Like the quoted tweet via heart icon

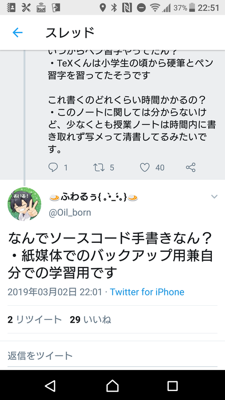pyautogui.click(x=145, y=167)
